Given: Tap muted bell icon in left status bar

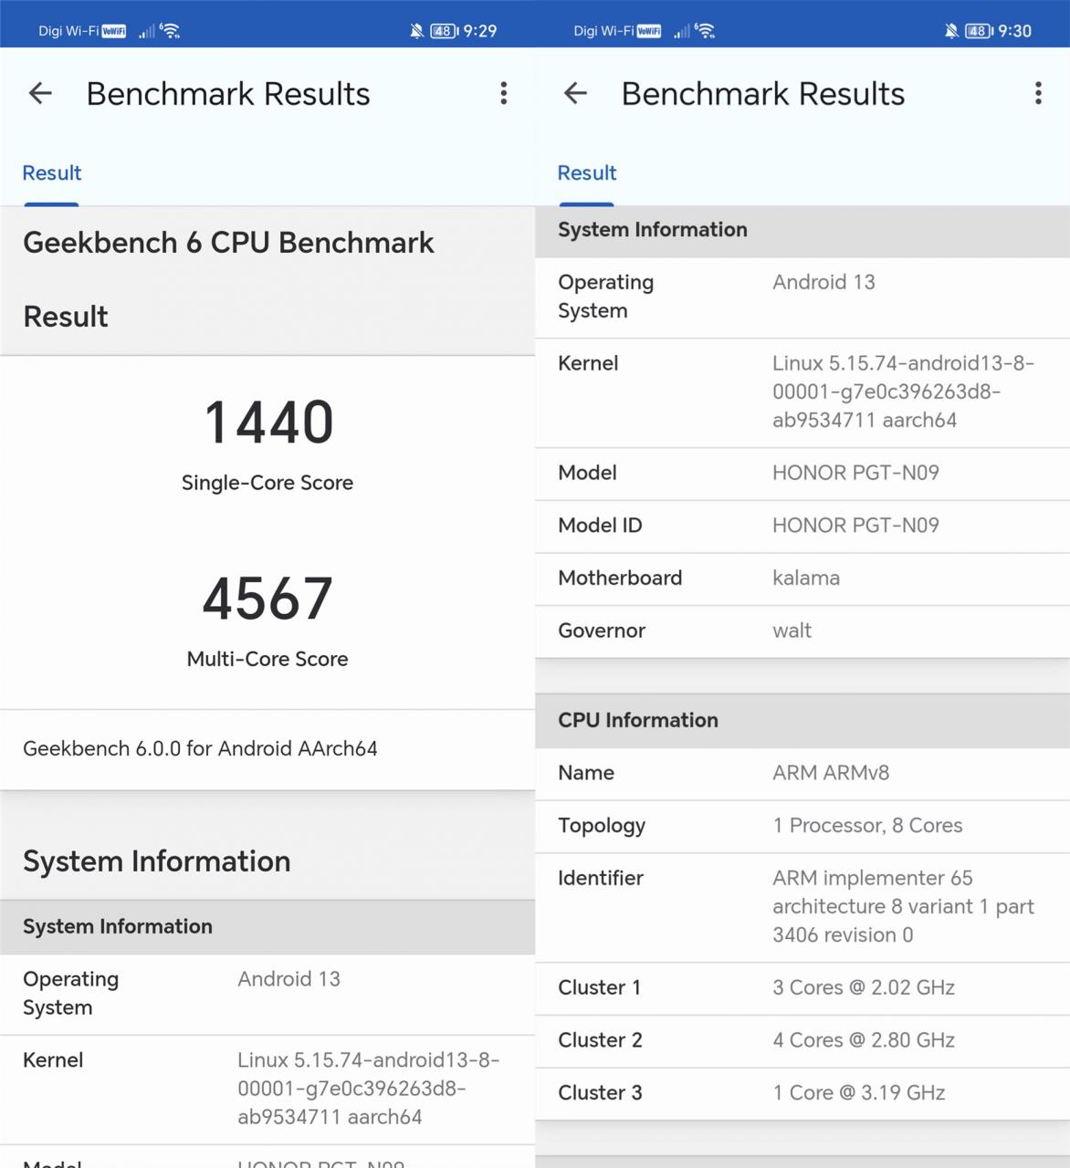Looking at the screenshot, I should tap(416, 31).
